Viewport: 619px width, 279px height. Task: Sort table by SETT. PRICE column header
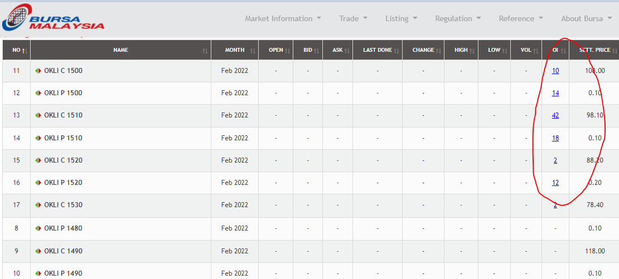(x=594, y=50)
